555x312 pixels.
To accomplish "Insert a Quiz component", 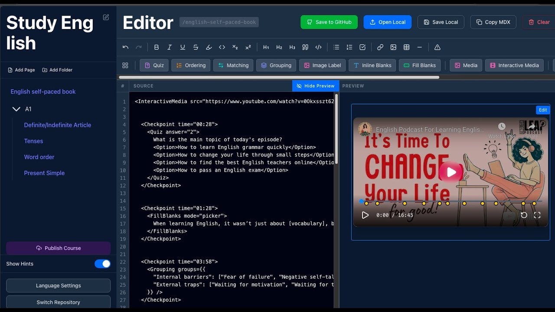I will tap(154, 65).
